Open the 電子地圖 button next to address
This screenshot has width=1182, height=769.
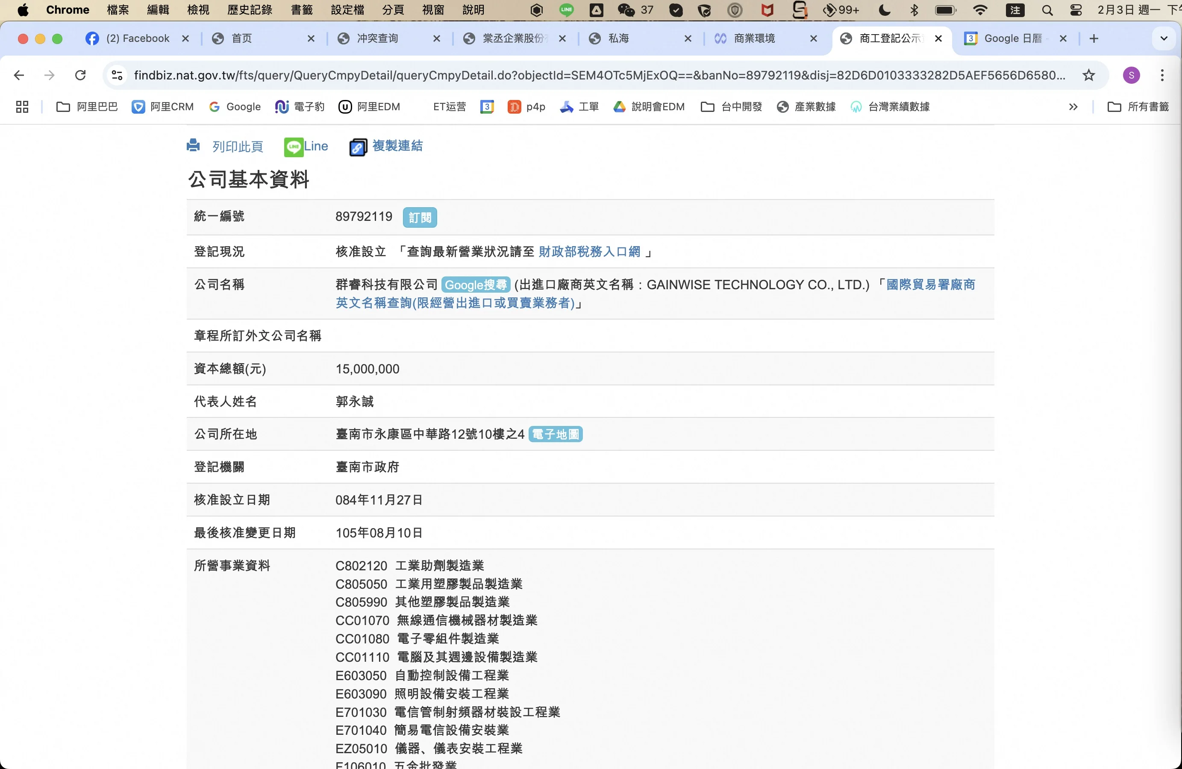coord(555,434)
